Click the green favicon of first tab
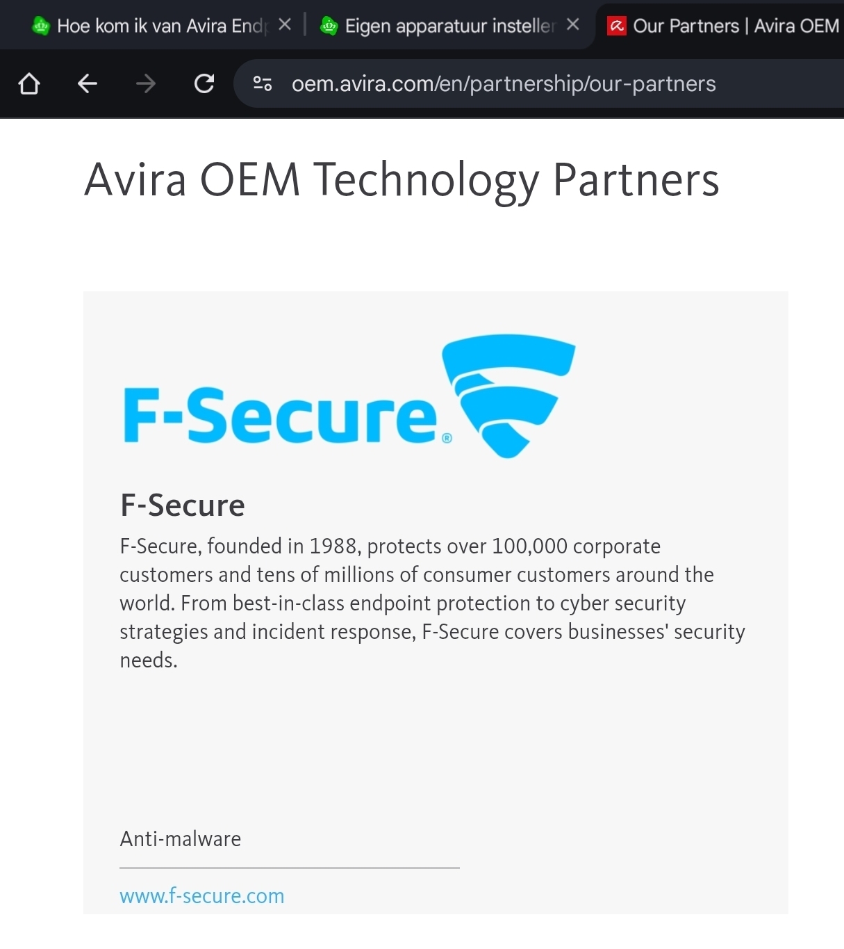844x949 pixels. coord(41,26)
